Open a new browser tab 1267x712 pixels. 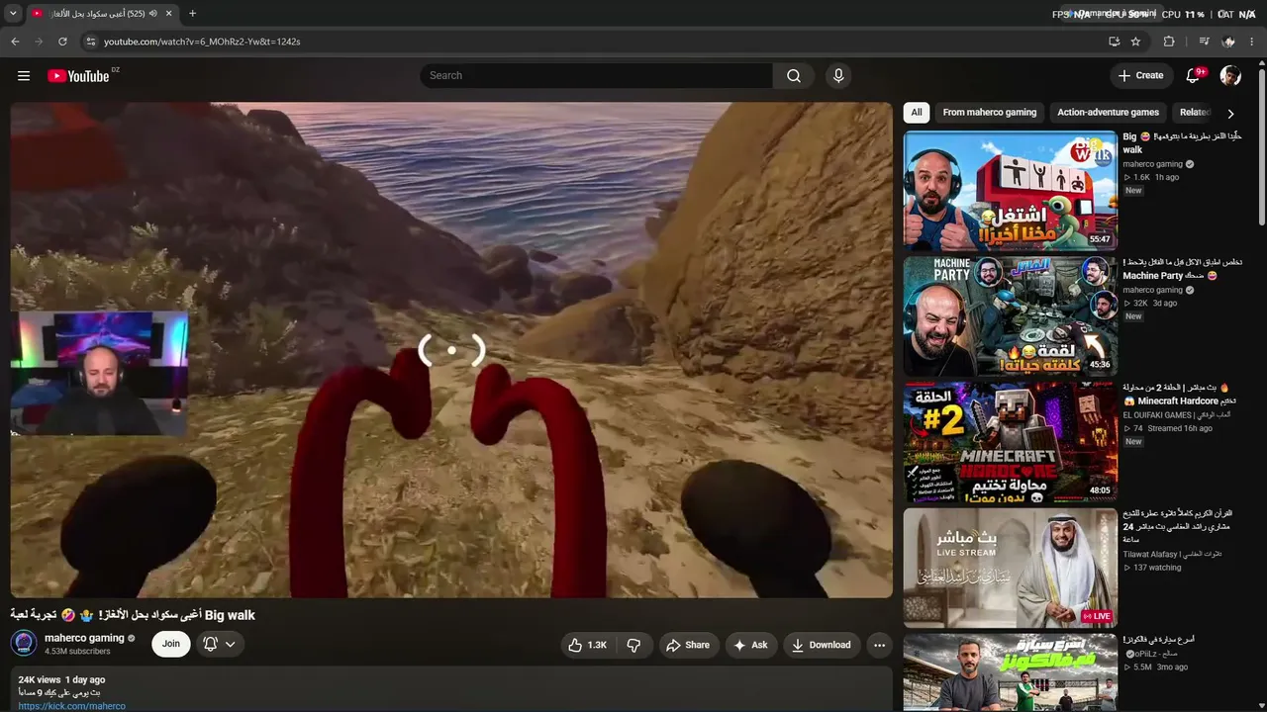point(192,14)
